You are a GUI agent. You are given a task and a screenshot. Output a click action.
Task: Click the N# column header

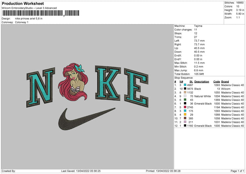point(181,82)
